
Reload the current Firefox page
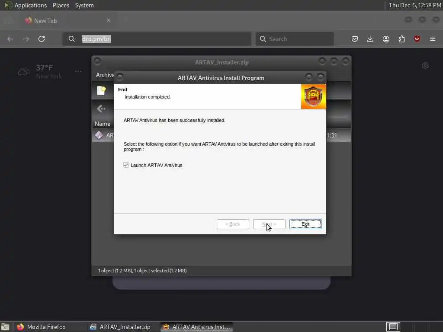click(42, 39)
